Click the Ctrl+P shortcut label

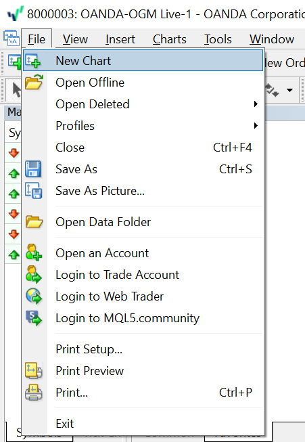point(235,393)
